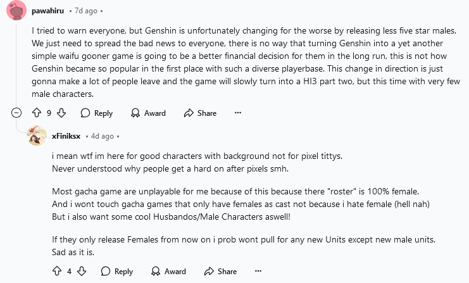469x283 pixels.
Task: Share pawahiru's comment
Action: tap(200, 113)
